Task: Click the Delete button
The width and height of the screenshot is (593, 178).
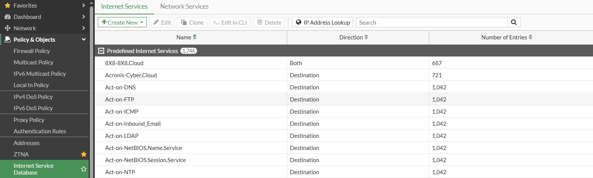Action: (x=269, y=22)
